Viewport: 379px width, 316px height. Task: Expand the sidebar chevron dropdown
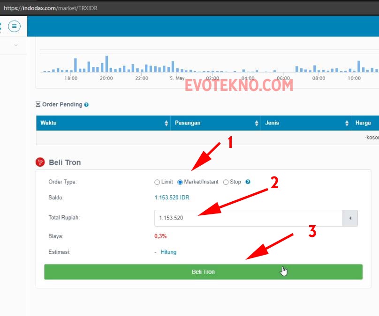coord(16,45)
